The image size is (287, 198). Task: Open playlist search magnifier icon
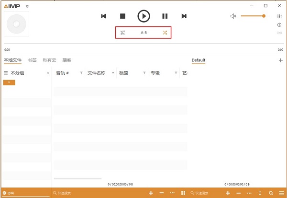pyautogui.click(x=271, y=193)
